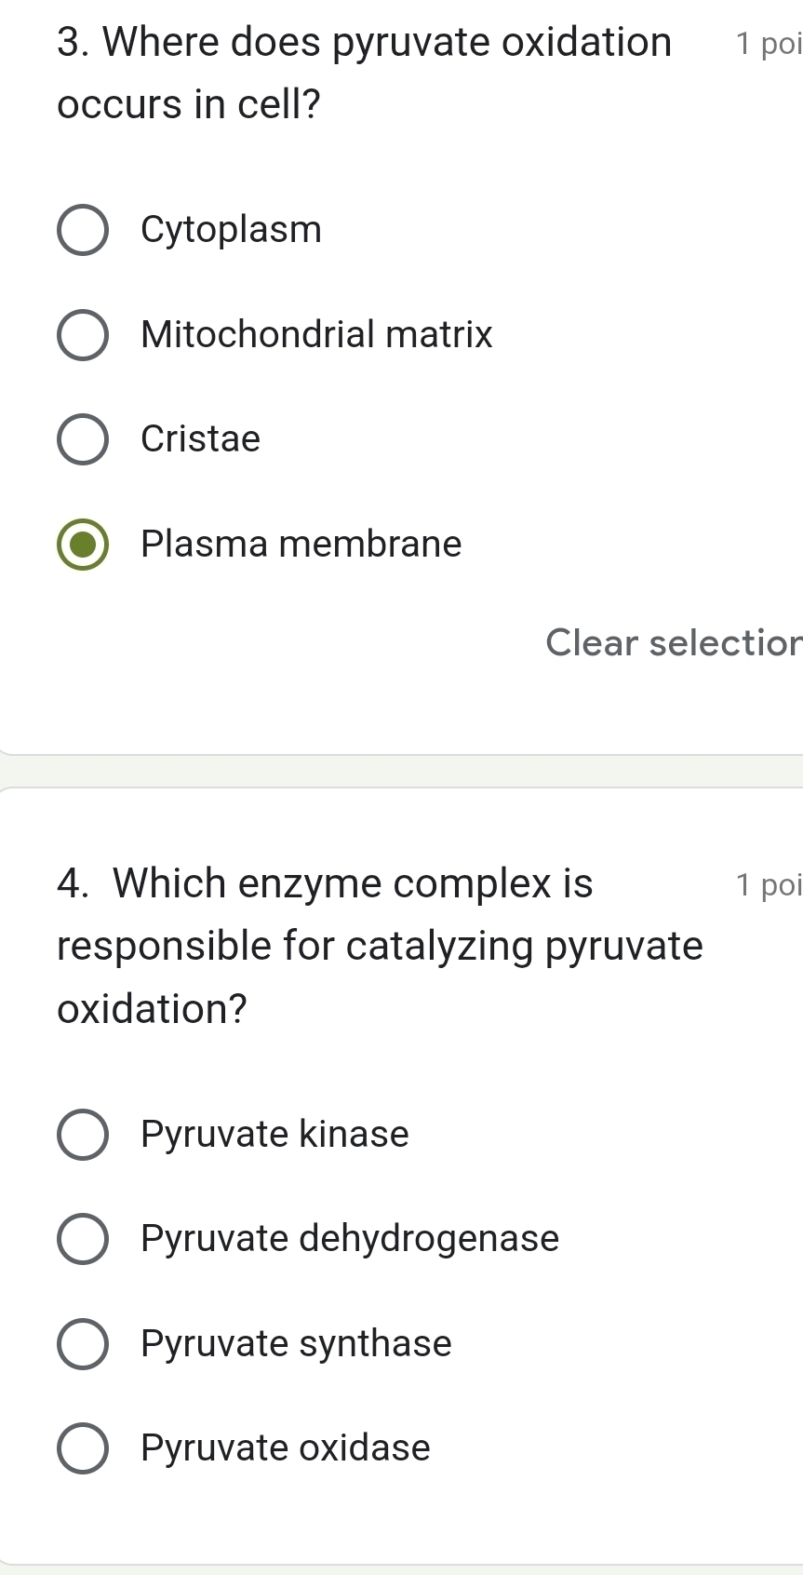Click the question 4 heading text
Image resolution: width=803 pixels, height=1575 pixels.
372,945
